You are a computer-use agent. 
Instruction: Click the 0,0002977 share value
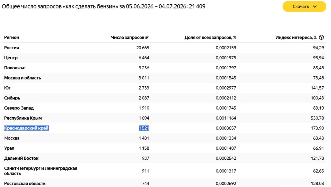tap(226, 88)
